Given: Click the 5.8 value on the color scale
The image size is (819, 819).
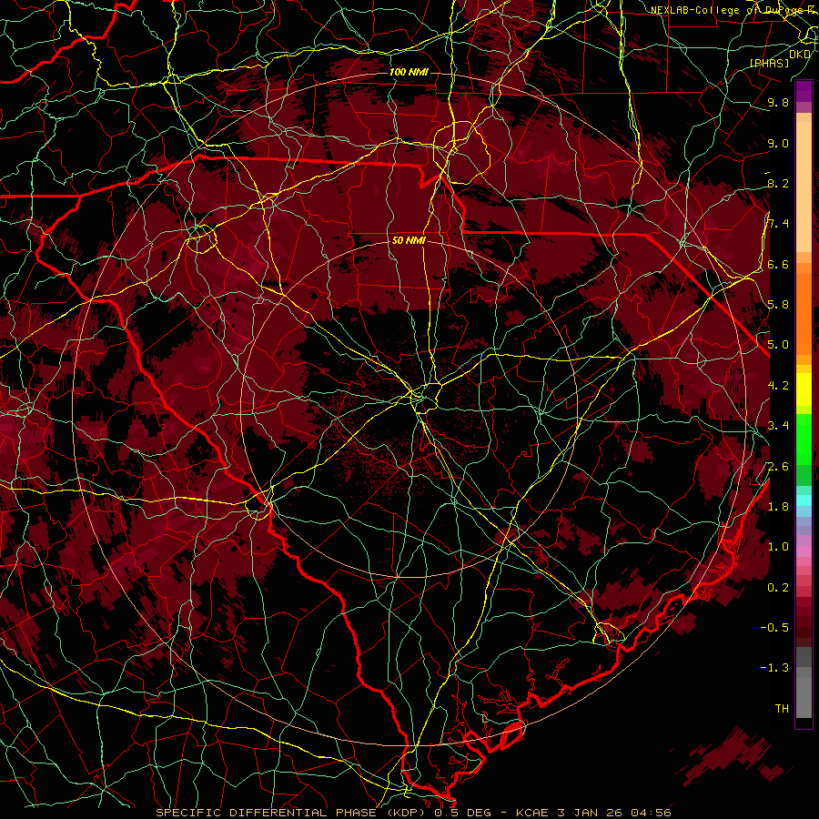Looking at the screenshot, I should click(x=778, y=305).
